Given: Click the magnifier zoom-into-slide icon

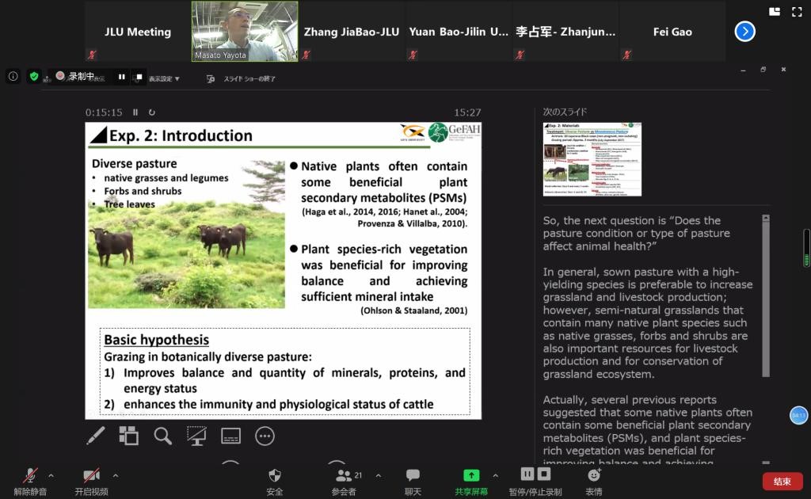Looking at the screenshot, I should click(163, 436).
